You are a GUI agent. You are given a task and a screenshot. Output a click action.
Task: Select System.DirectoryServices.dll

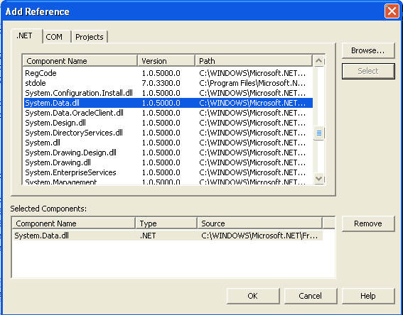click(168, 133)
